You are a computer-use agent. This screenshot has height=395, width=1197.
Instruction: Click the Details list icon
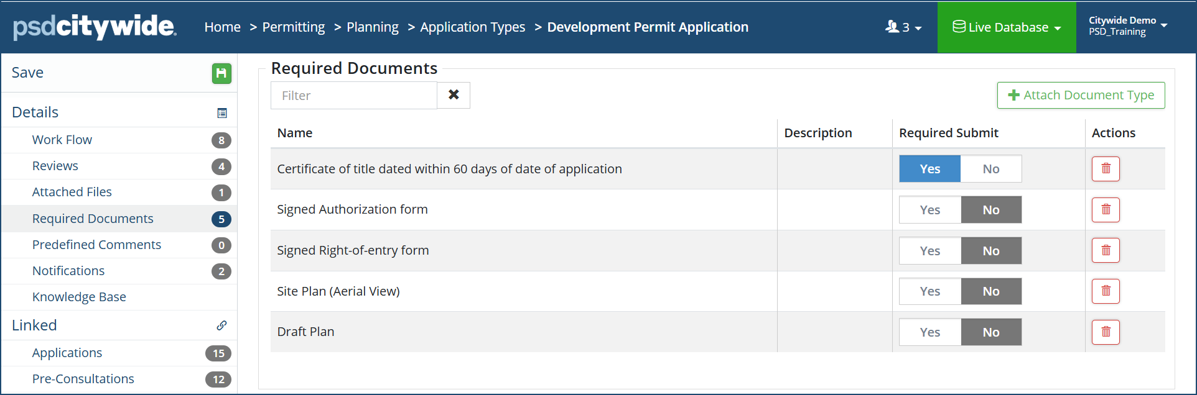click(x=222, y=113)
